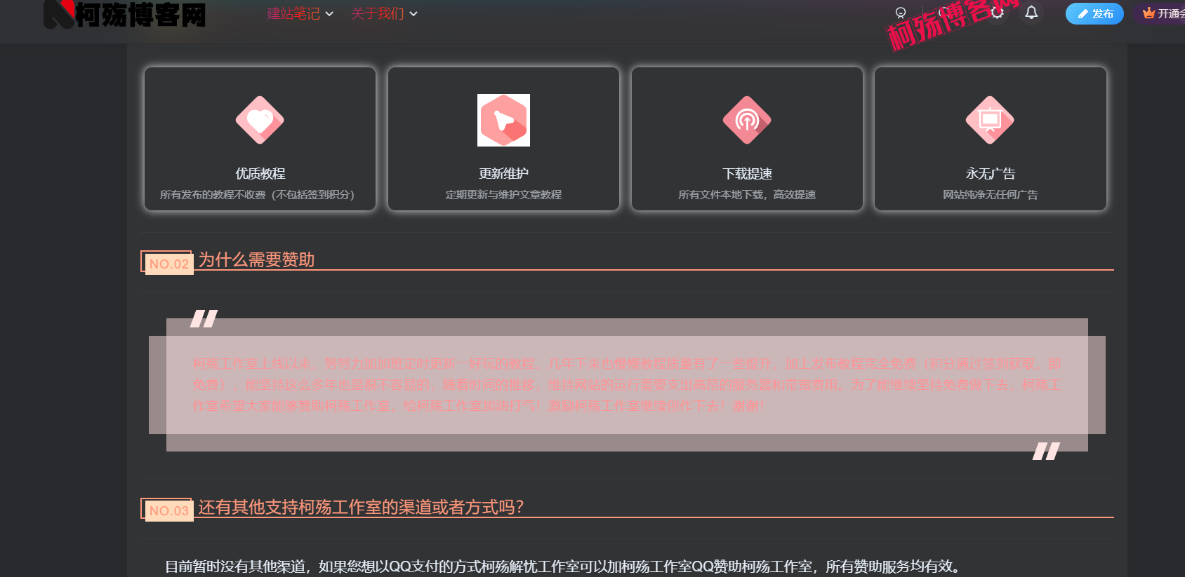Image resolution: width=1185 pixels, height=577 pixels.
Task: Open the 关于我们 menu
Action: (378, 13)
